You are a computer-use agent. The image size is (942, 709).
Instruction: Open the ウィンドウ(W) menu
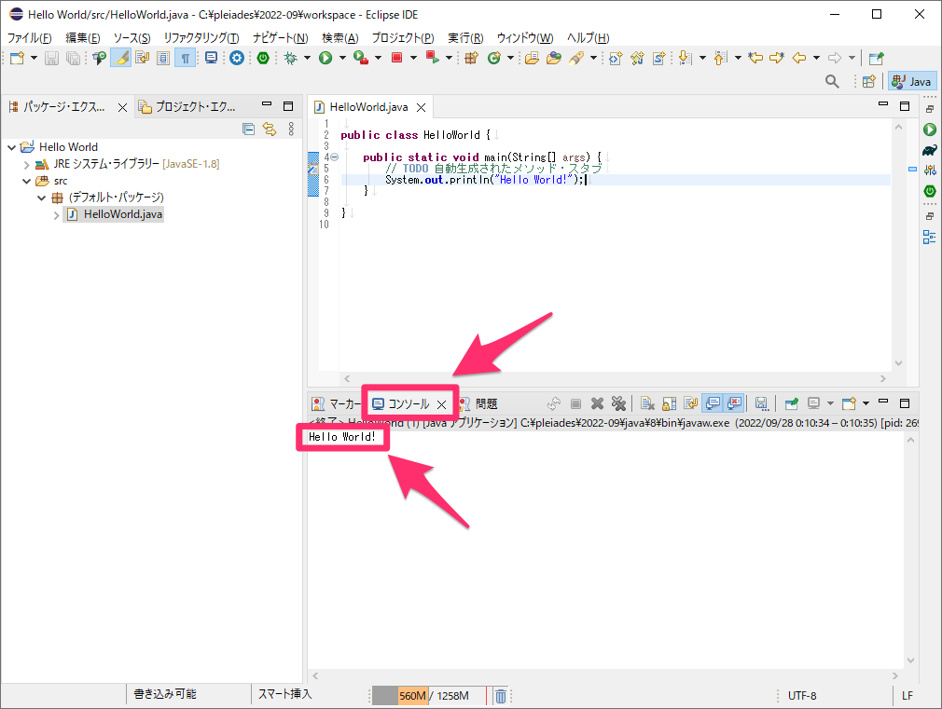coord(525,38)
